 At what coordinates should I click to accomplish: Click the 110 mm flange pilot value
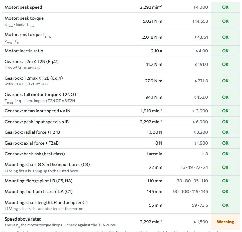[x=155, y=181]
